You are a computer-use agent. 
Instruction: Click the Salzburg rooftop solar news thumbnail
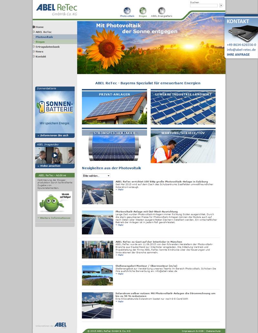click(x=97, y=193)
